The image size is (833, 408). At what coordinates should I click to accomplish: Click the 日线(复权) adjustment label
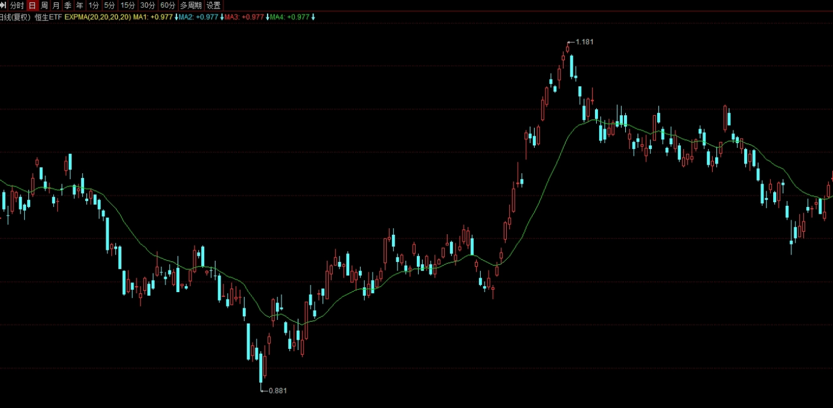tap(14, 17)
